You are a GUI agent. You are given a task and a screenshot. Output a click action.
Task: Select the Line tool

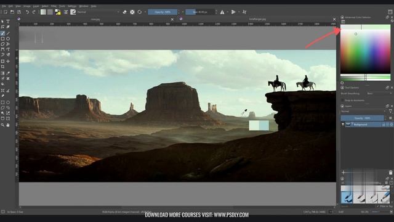point(8,33)
